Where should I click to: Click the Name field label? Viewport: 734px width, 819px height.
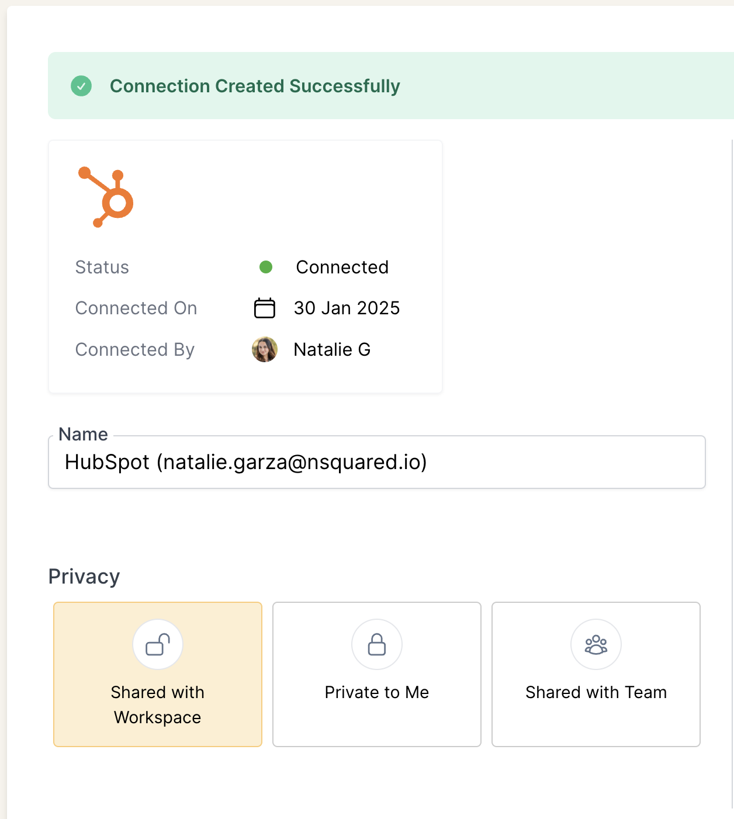click(x=82, y=435)
